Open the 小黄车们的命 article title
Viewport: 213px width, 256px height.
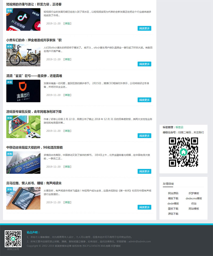click(34, 40)
